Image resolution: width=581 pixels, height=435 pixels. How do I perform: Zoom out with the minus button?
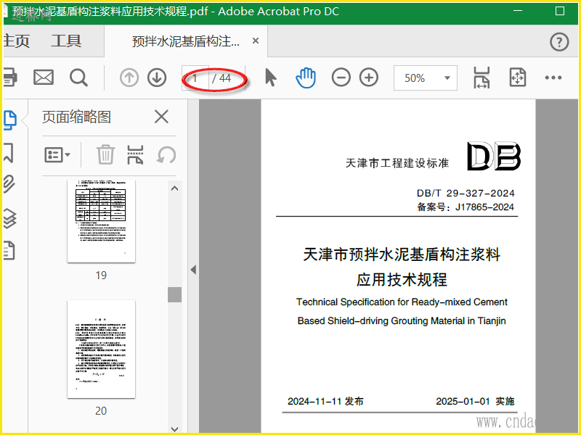click(341, 78)
